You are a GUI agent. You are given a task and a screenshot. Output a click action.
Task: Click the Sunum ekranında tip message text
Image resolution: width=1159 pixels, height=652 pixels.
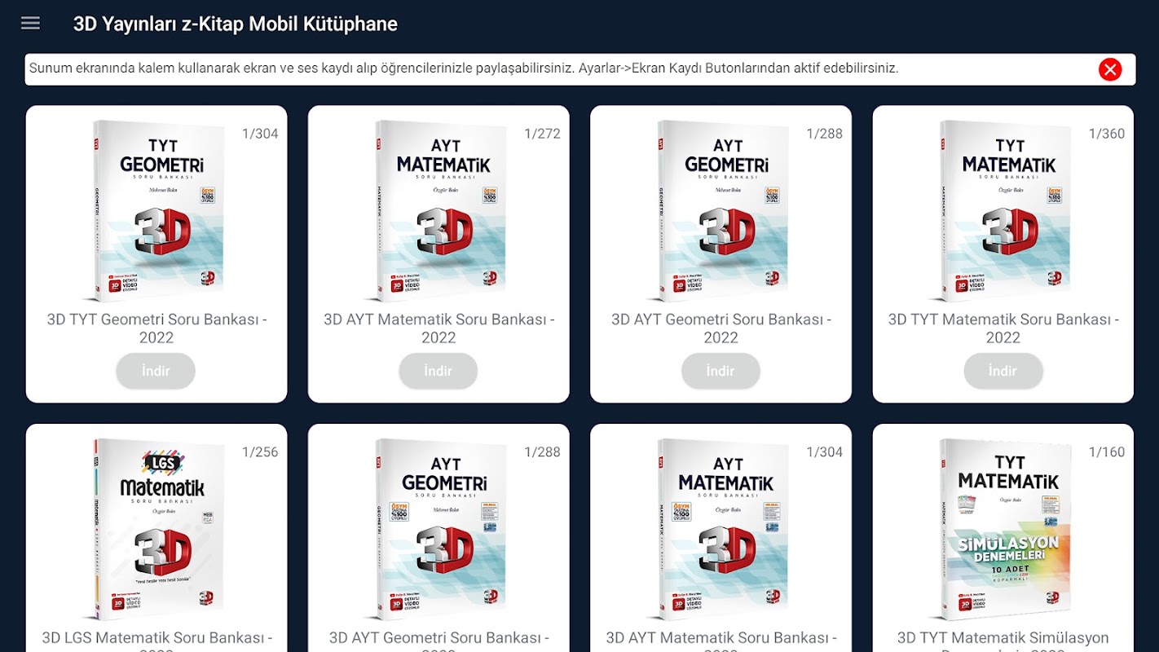point(464,68)
